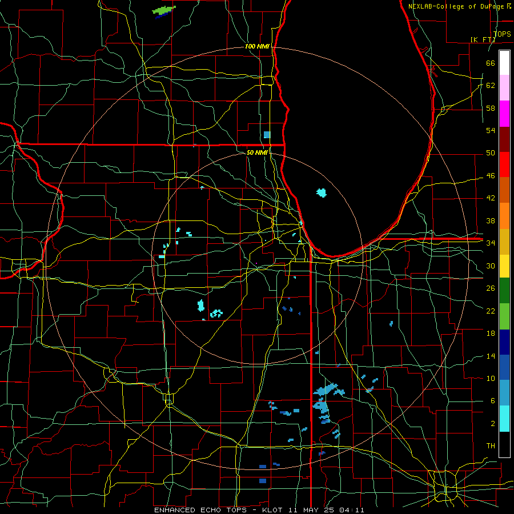
Task: Click the navy blue legend swatch
Action: pyautogui.click(x=504, y=342)
